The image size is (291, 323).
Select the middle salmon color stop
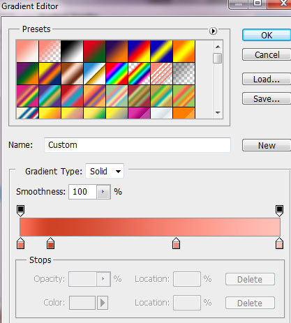176,243
